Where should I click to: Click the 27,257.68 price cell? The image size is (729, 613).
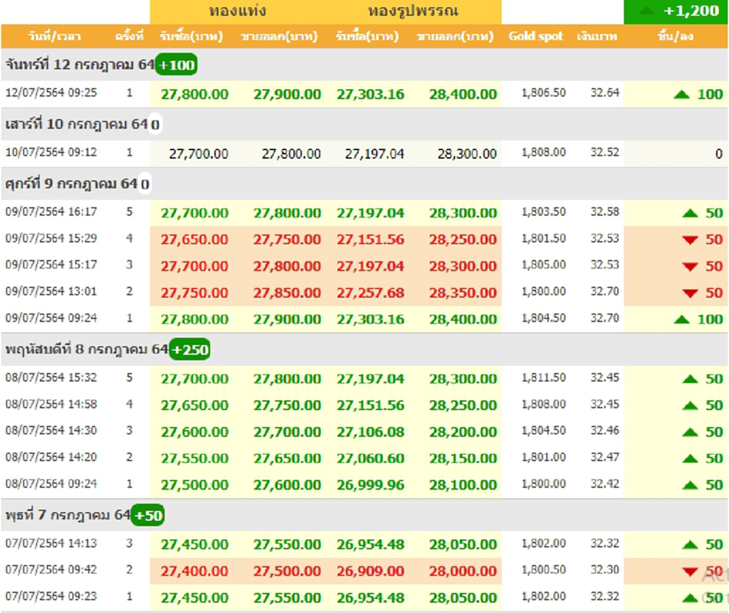[x=371, y=293]
